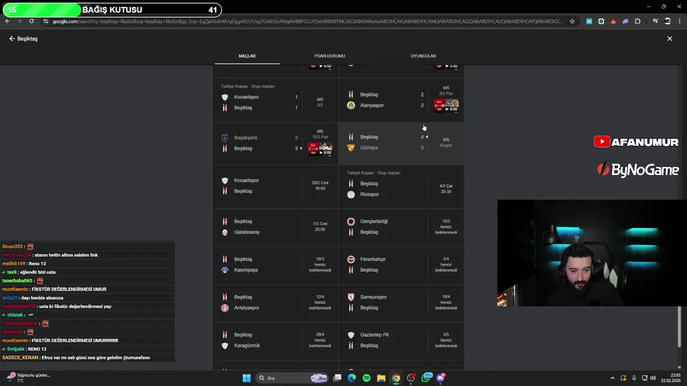
Task: Click the ByNoGame sponsor logo
Action: click(x=638, y=170)
